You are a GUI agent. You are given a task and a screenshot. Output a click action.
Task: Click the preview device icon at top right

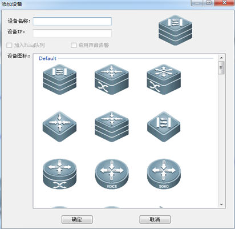coord(175,30)
